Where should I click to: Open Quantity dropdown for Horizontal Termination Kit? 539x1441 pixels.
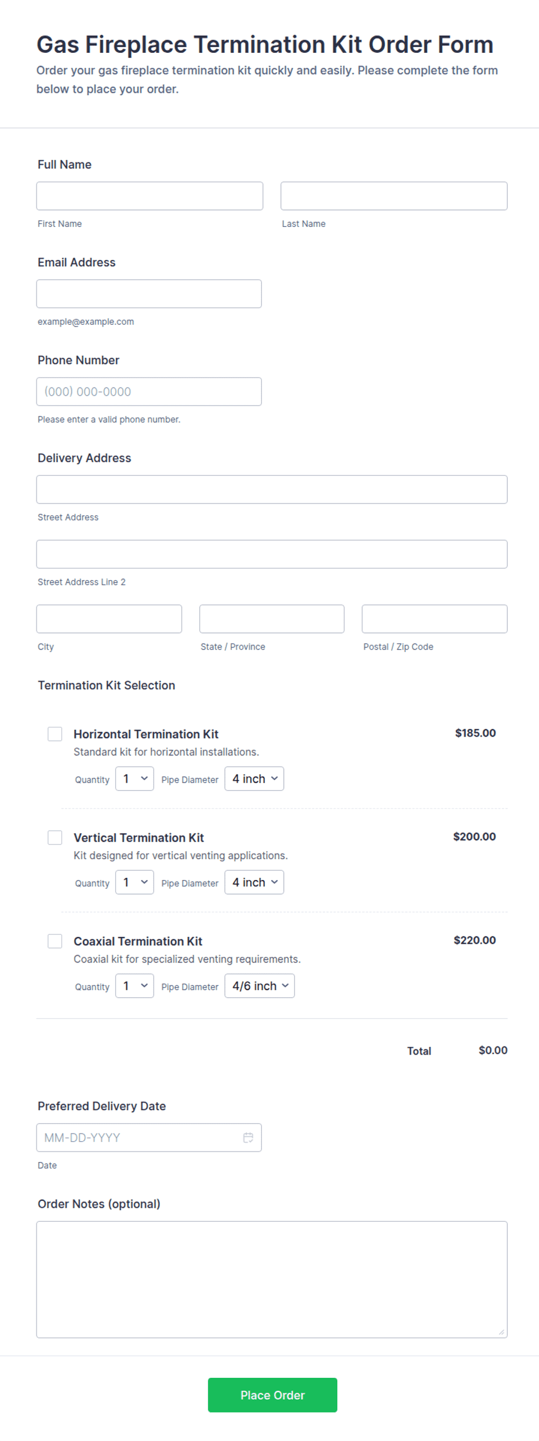134,779
